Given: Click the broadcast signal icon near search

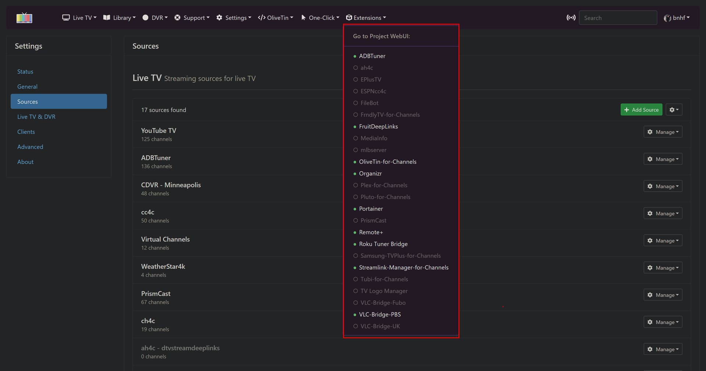Looking at the screenshot, I should (x=571, y=18).
